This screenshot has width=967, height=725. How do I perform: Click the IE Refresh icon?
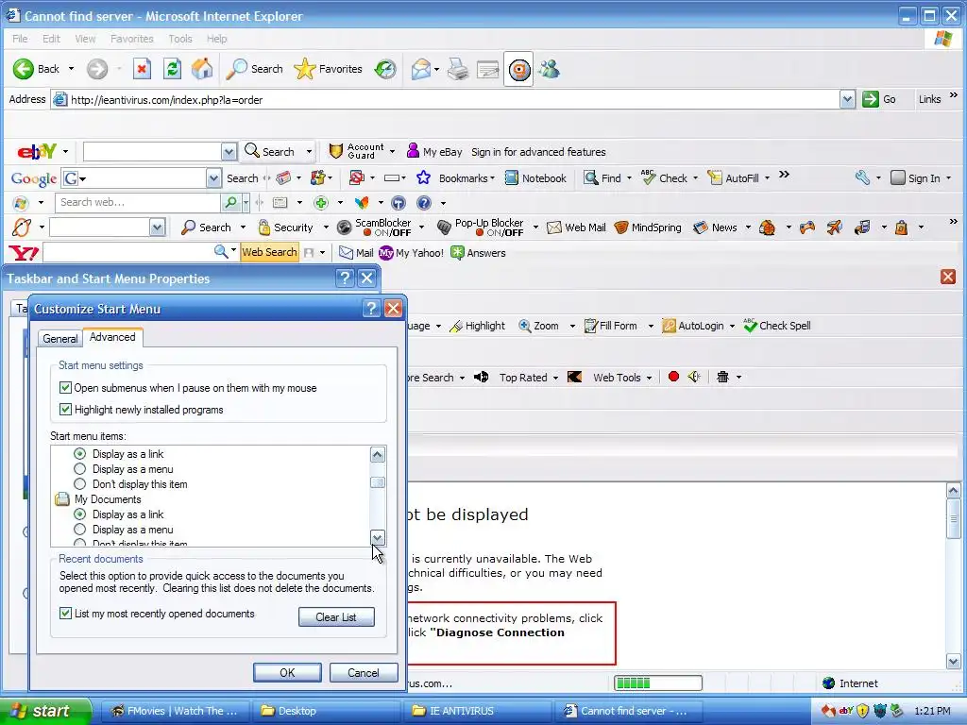[172, 69]
